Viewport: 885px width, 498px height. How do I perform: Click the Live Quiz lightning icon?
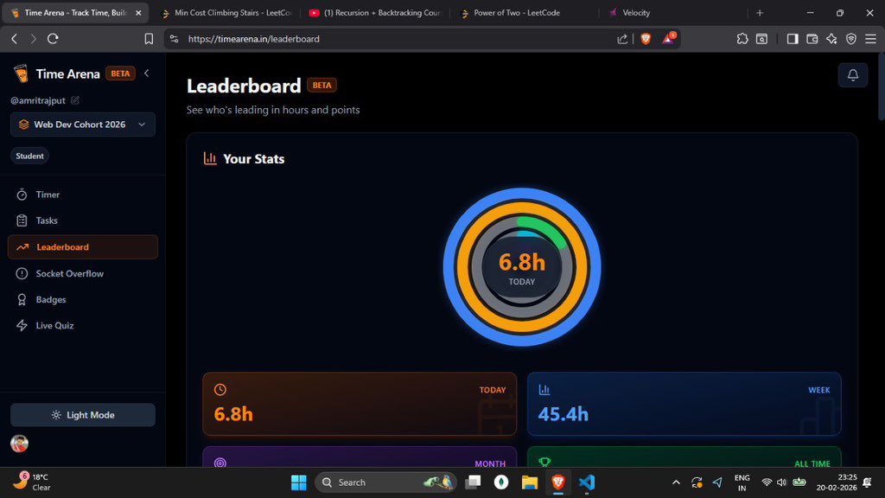pos(22,325)
